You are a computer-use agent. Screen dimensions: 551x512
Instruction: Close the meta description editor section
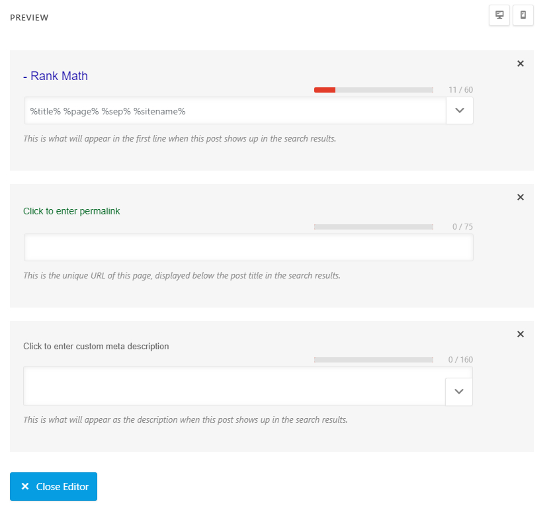(520, 334)
